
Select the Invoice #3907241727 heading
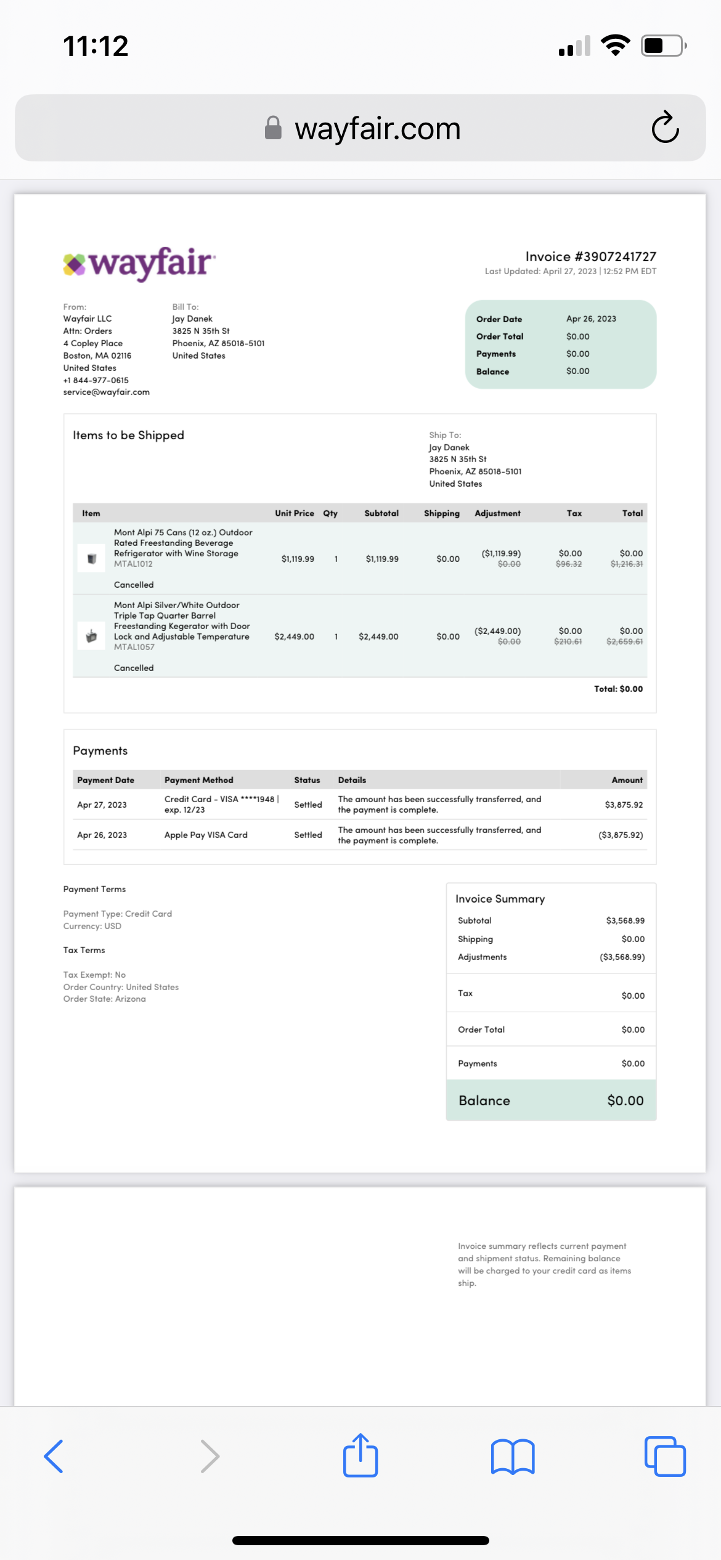tap(590, 256)
